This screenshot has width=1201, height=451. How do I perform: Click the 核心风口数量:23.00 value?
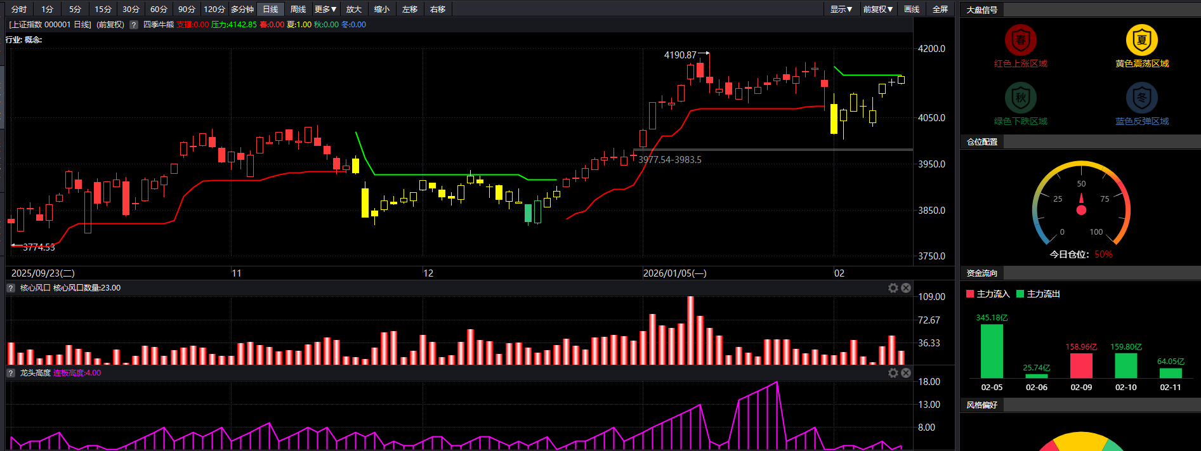[87, 288]
